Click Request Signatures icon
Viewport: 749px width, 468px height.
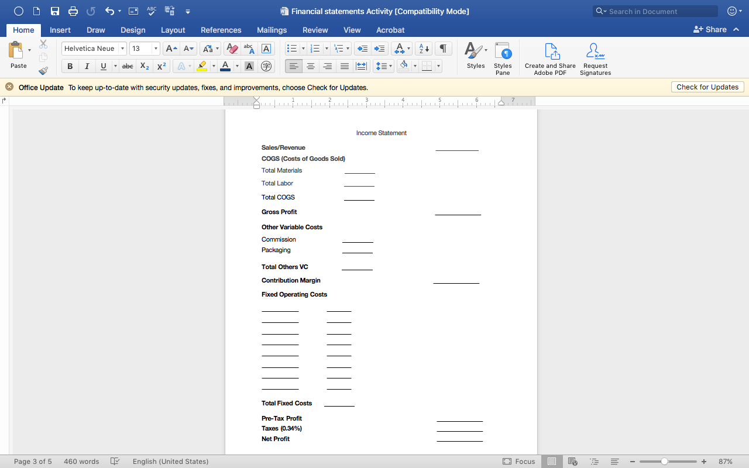tap(596, 58)
